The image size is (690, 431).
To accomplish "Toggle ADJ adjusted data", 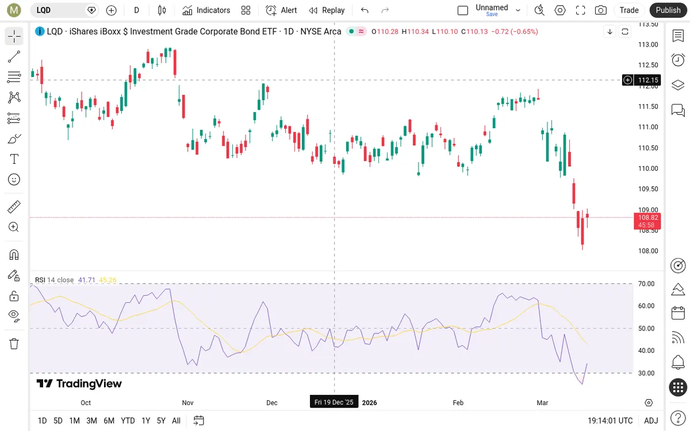I will point(651,421).
